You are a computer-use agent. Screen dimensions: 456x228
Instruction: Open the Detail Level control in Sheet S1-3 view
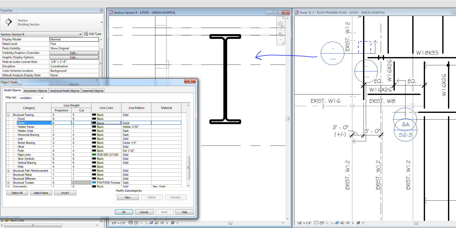(316, 223)
